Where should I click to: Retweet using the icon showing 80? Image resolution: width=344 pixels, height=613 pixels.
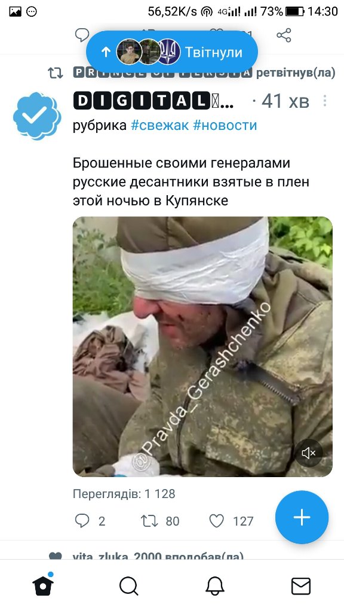click(x=149, y=521)
